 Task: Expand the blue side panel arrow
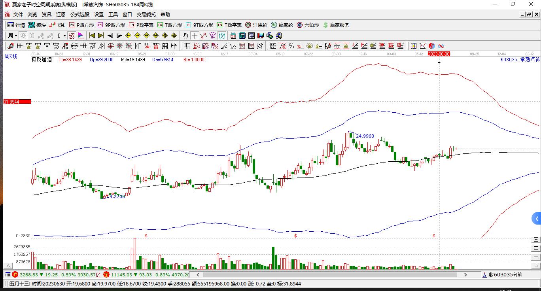coord(537,218)
